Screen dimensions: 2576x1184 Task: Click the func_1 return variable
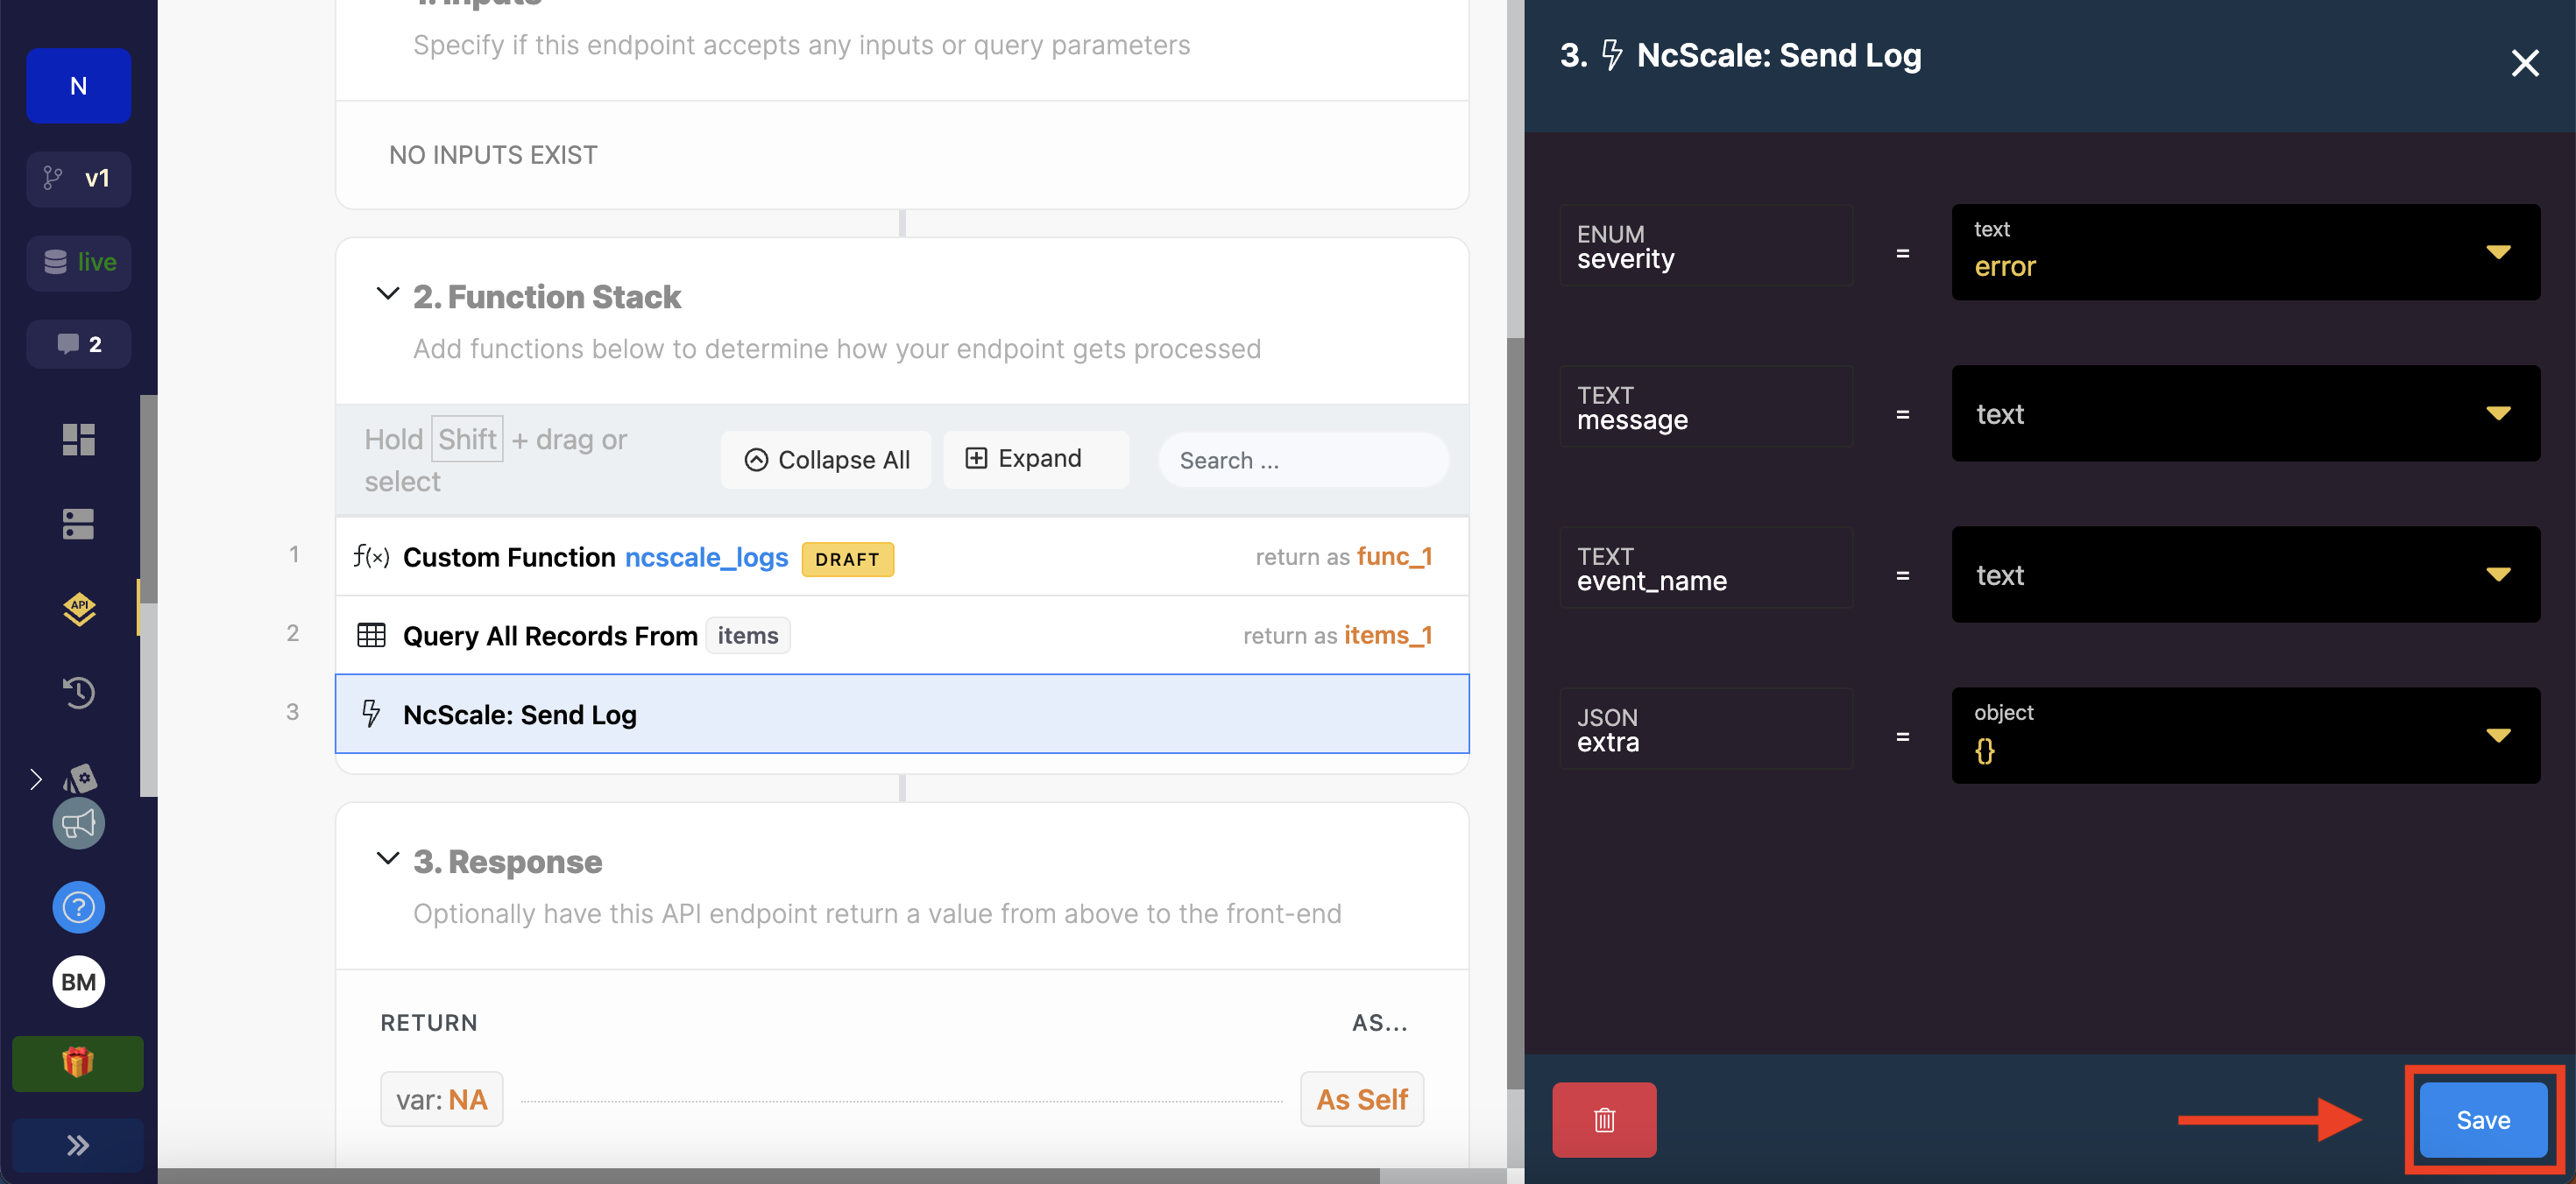(1394, 556)
